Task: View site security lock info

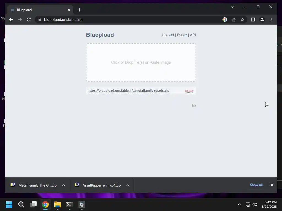Action: tap(40, 20)
